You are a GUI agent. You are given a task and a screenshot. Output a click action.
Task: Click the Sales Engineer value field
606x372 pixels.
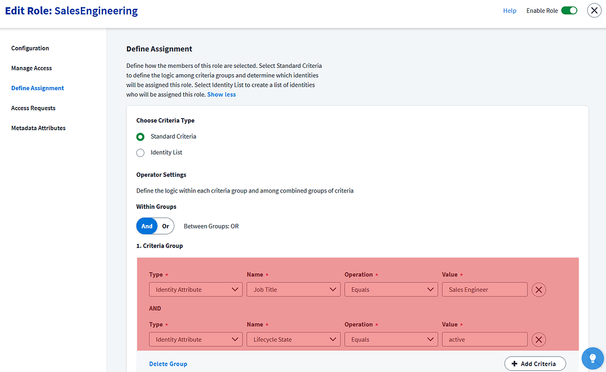point(484,289)
